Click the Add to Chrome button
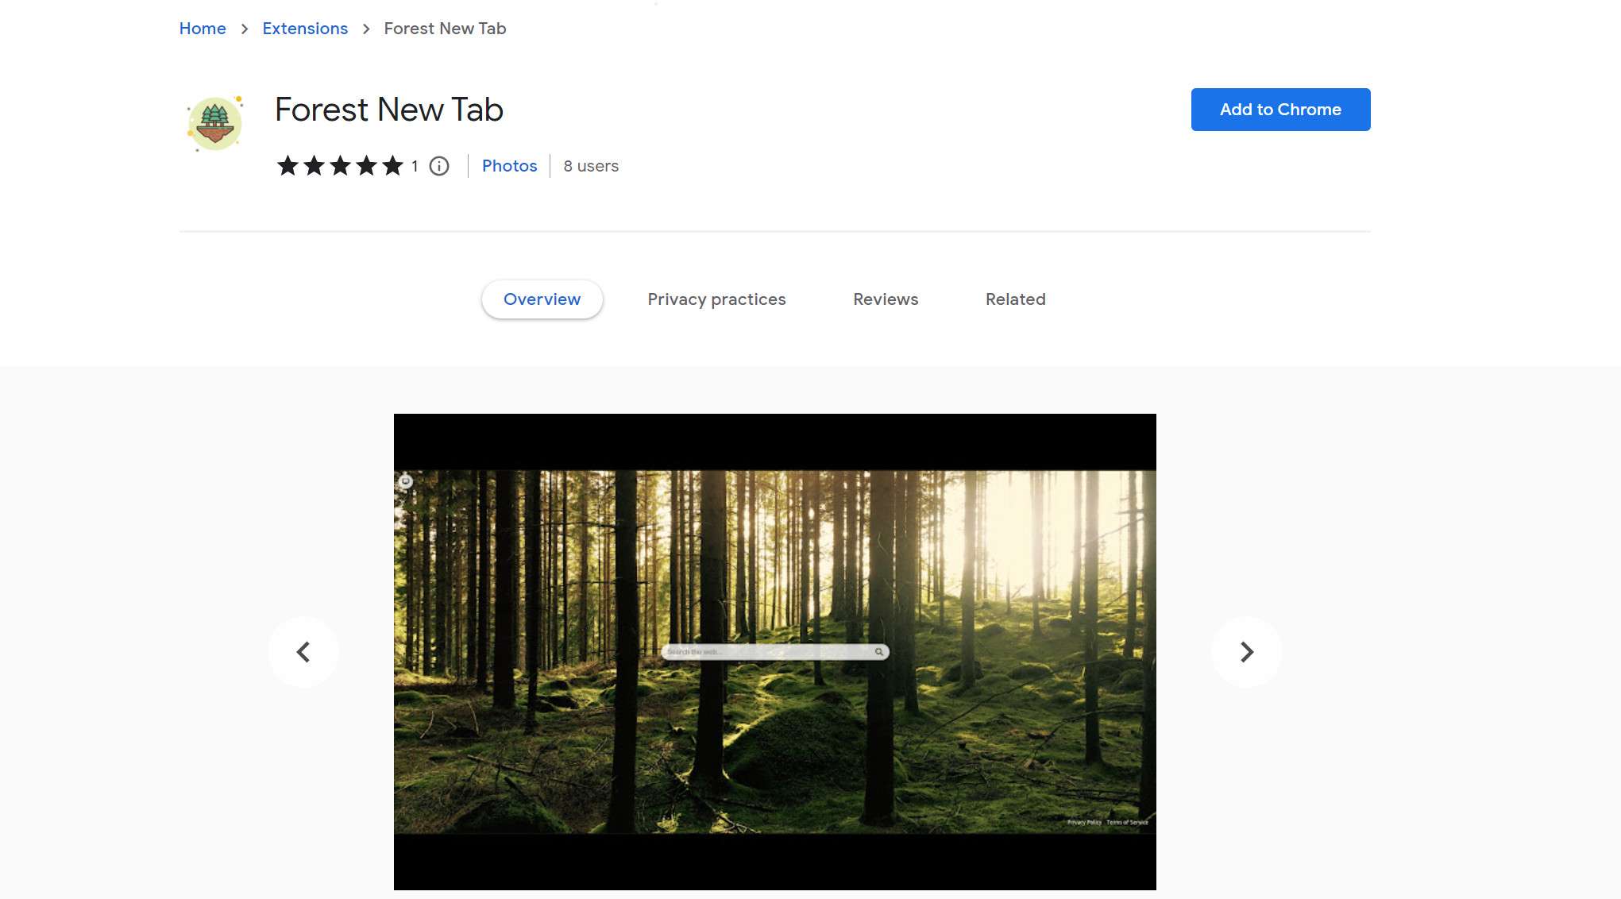Viewport: 1621px width, 899px height. pos(1280,110)
